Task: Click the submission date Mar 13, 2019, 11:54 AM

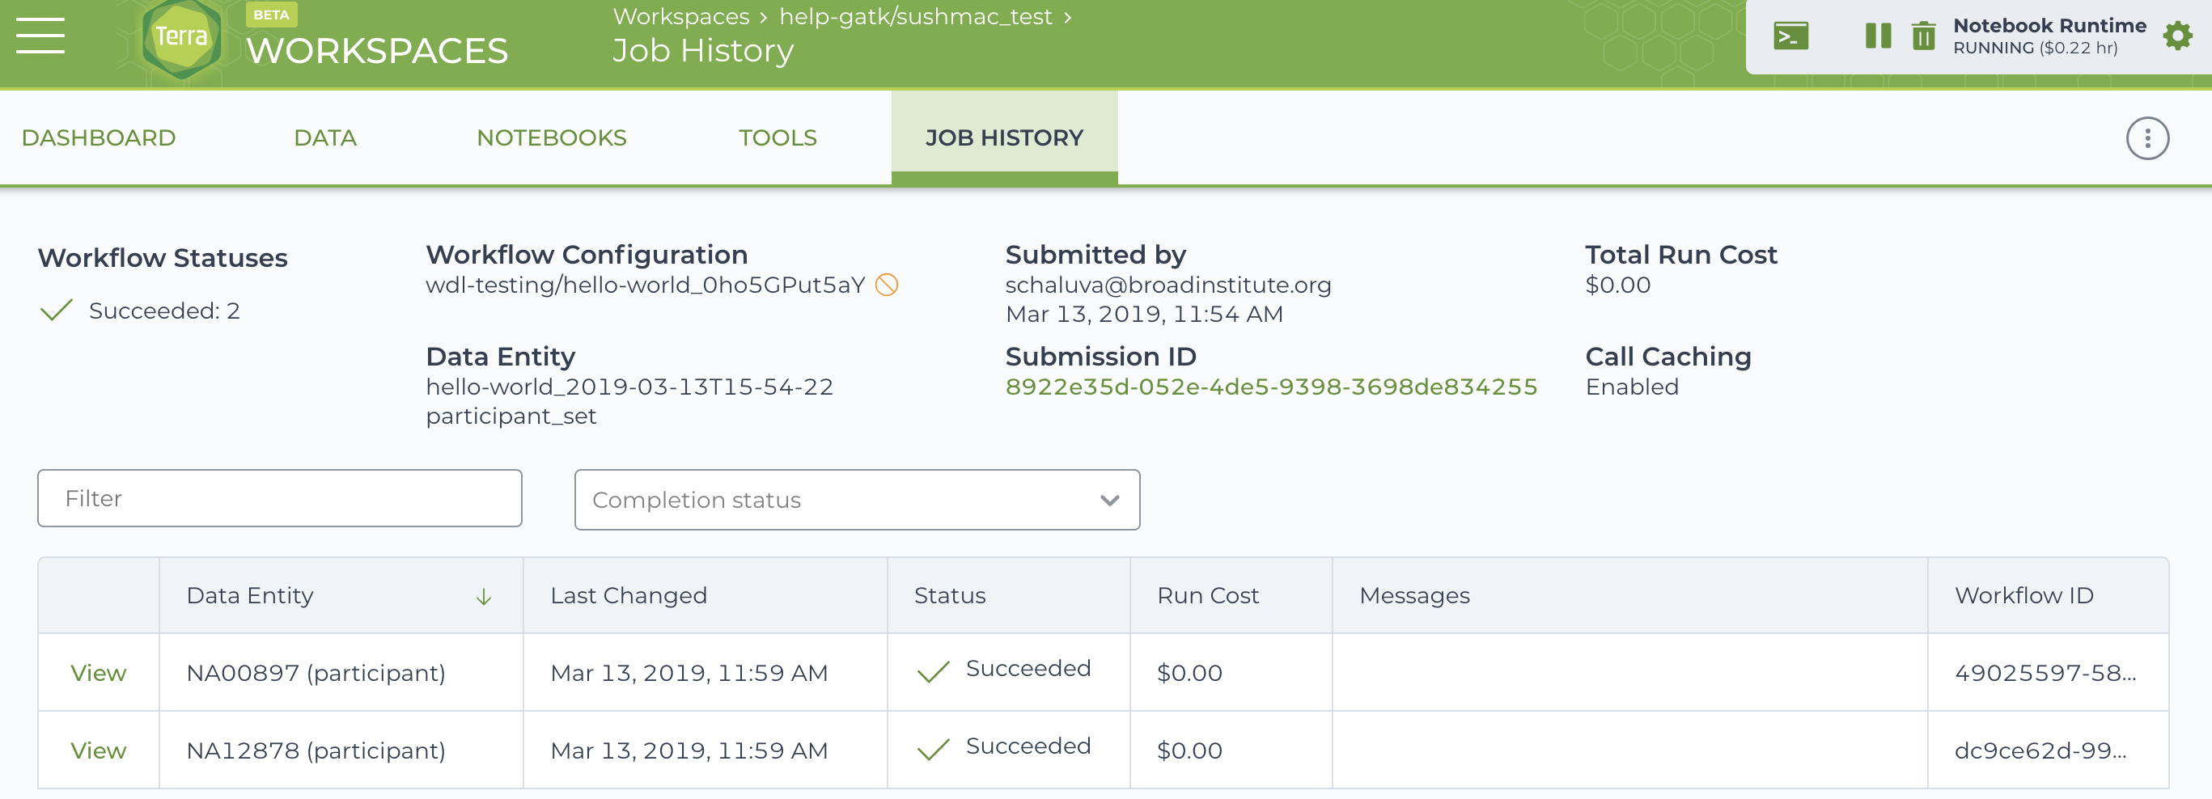Action: click(1144, 314)
